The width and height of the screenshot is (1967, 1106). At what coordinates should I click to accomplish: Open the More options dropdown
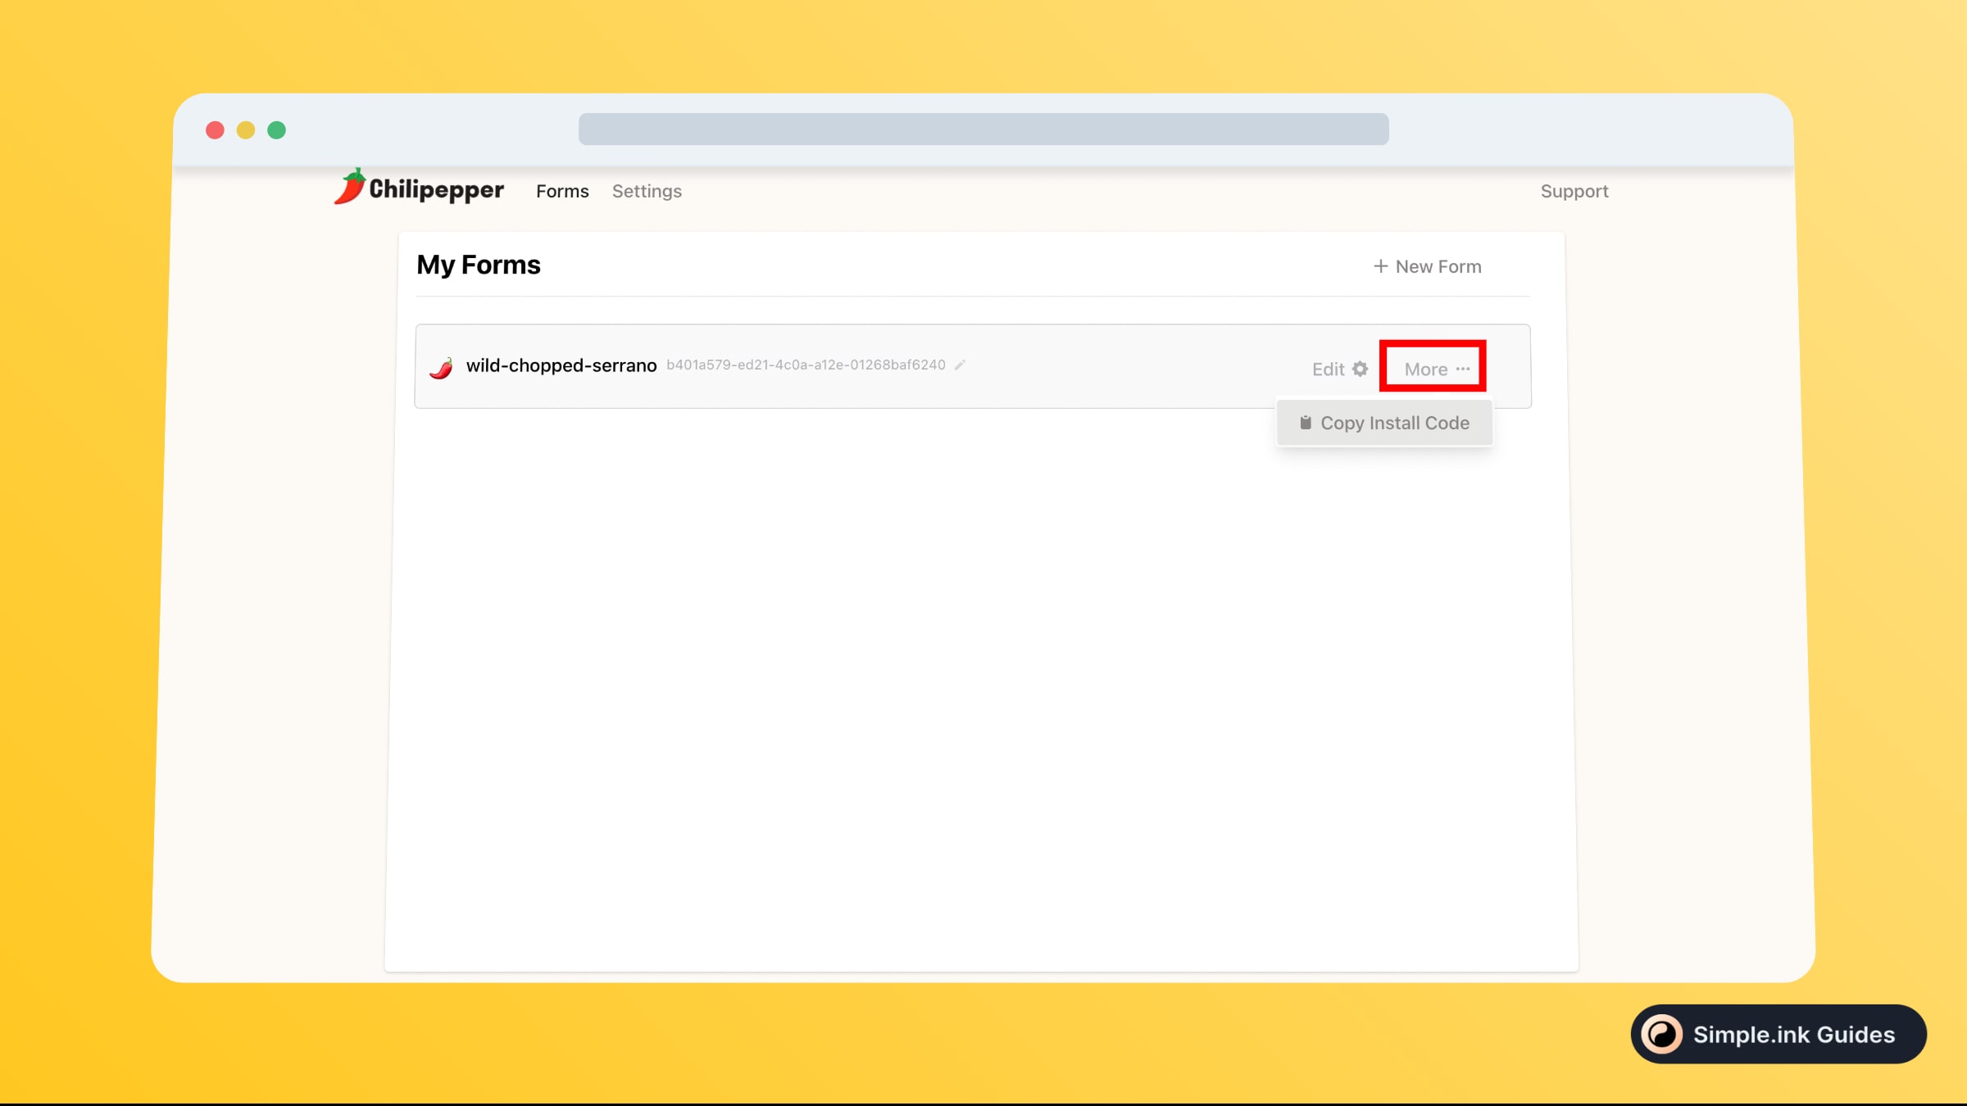(x=1437, y=369)
